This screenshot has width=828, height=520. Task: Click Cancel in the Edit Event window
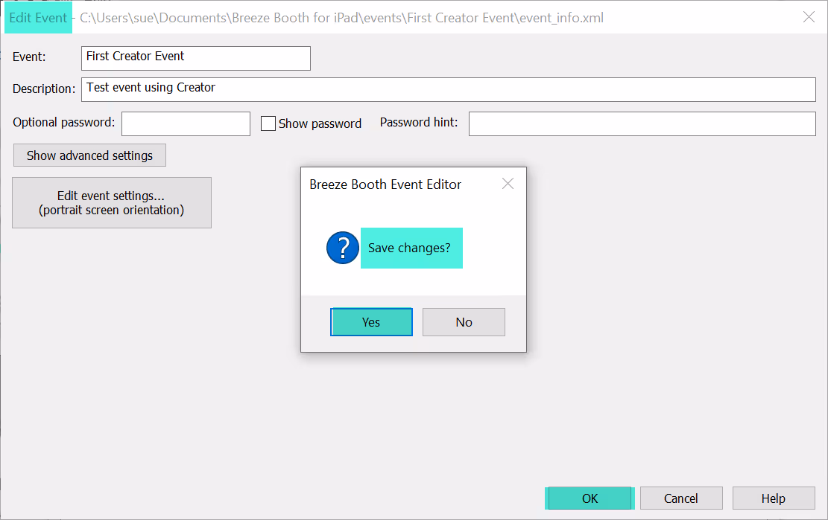click(681, 498)
